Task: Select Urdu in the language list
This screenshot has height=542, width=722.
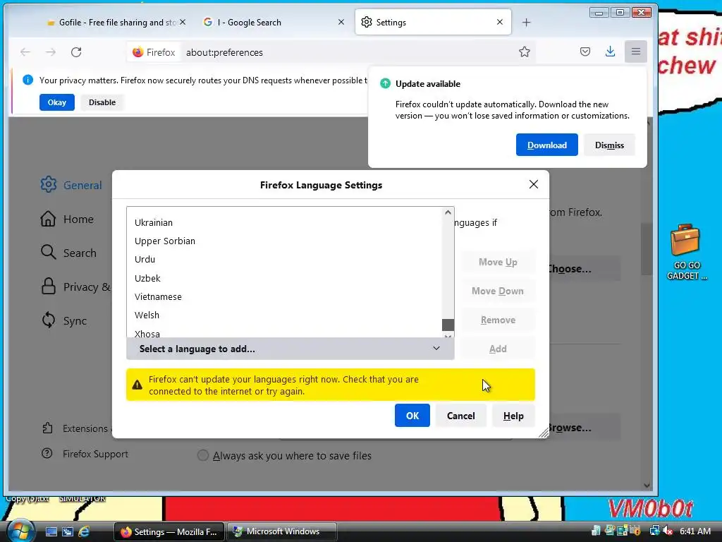Action: [284, 260]
